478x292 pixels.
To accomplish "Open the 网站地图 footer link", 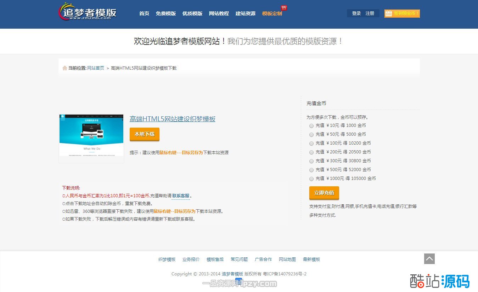I will tap(287, 259).
